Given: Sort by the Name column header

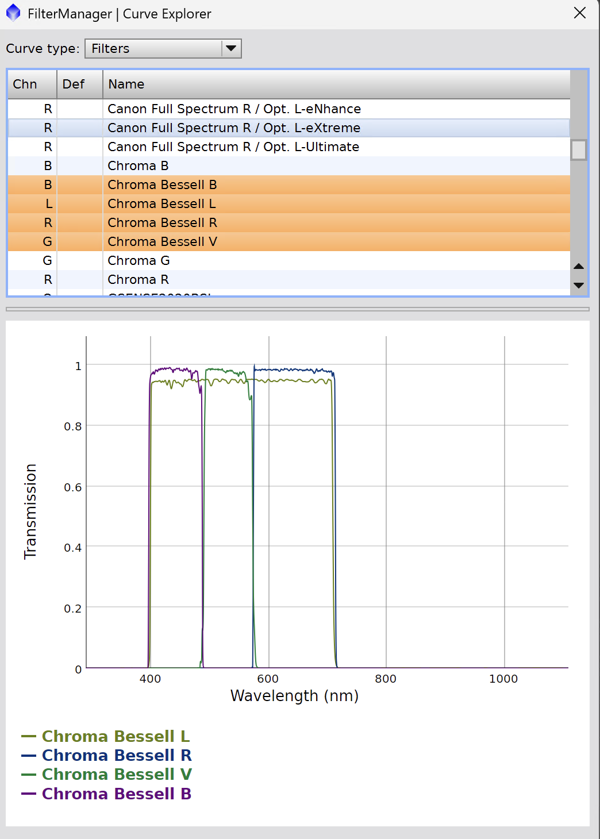Looking at the screenshot, I should pos(337,84).
